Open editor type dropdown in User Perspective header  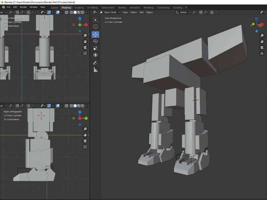(95, 12)
